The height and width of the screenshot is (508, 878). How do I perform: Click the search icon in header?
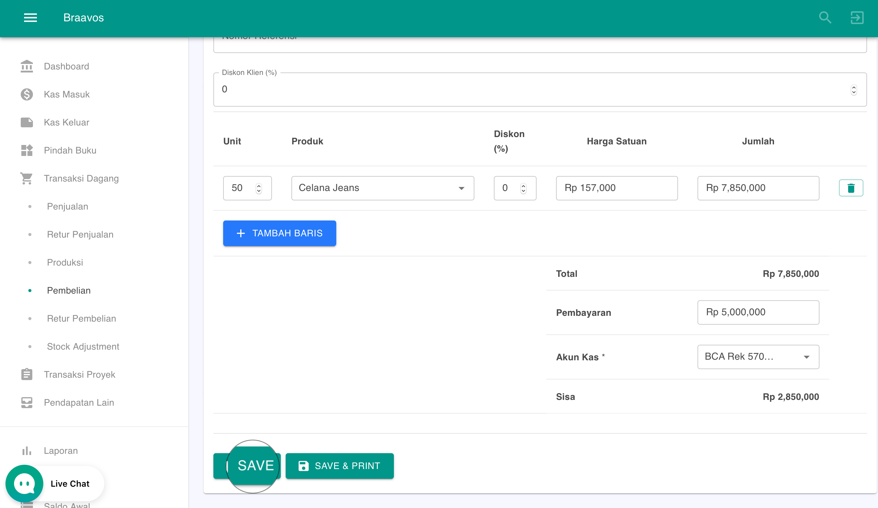coord(825,17)
